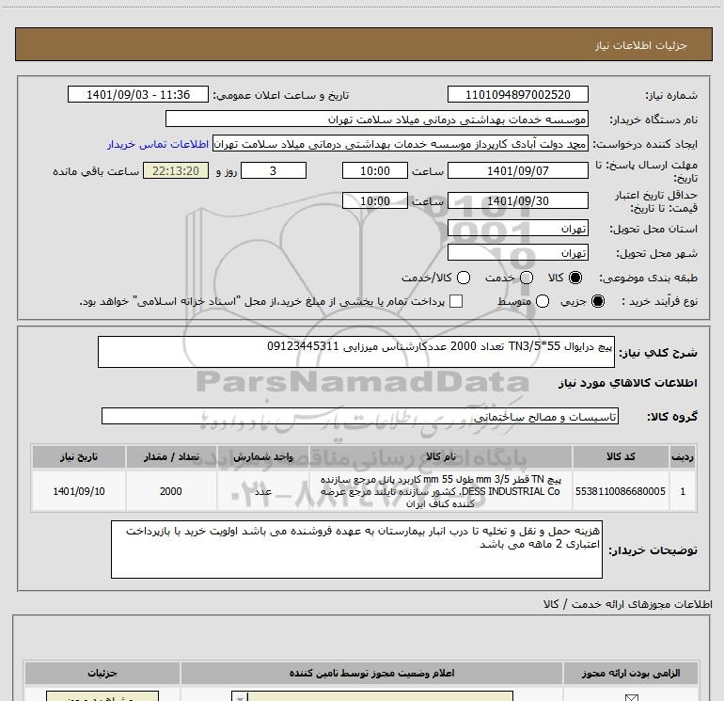Click the جزئیات column header
The width and height of the screenshot is (724, 701).
(x=102, y=674)
